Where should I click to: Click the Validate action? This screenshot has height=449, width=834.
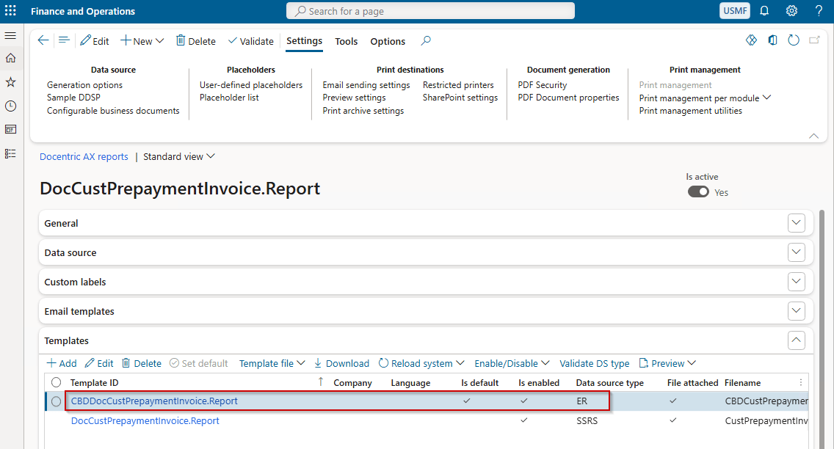point(250,41)
